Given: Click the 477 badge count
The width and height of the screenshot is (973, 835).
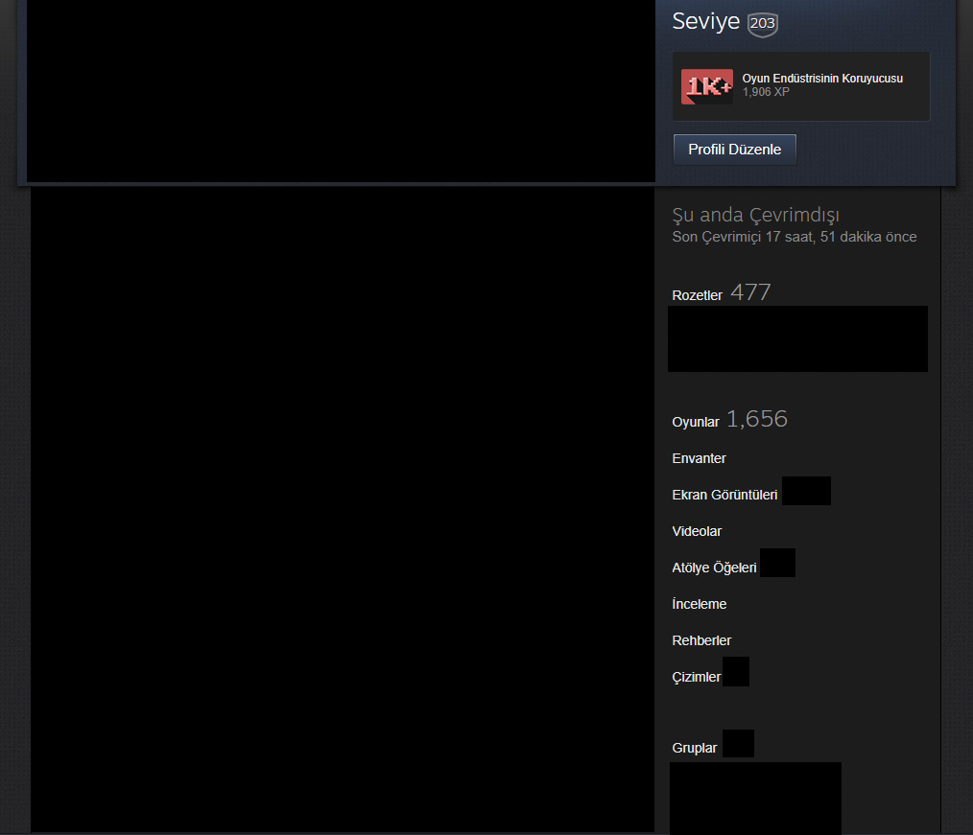Looking at the screenshot, I should [x=750, y=292].
